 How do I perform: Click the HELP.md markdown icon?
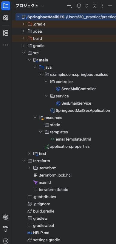pyautogui.click(x=30, y=233)
